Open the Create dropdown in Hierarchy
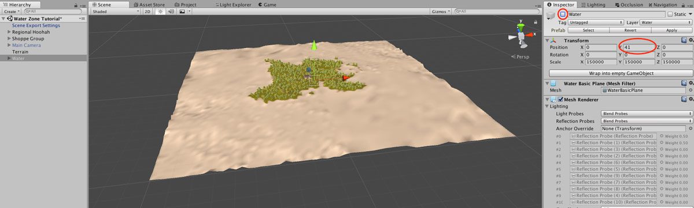 pos(12,11)
